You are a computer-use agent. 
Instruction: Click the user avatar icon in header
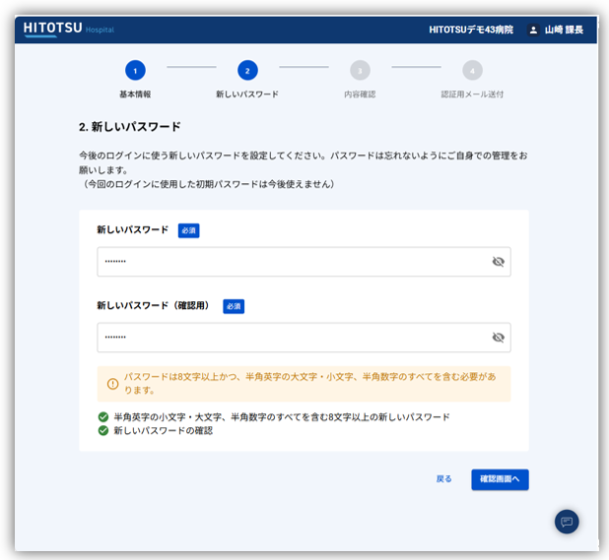[533, 31]
